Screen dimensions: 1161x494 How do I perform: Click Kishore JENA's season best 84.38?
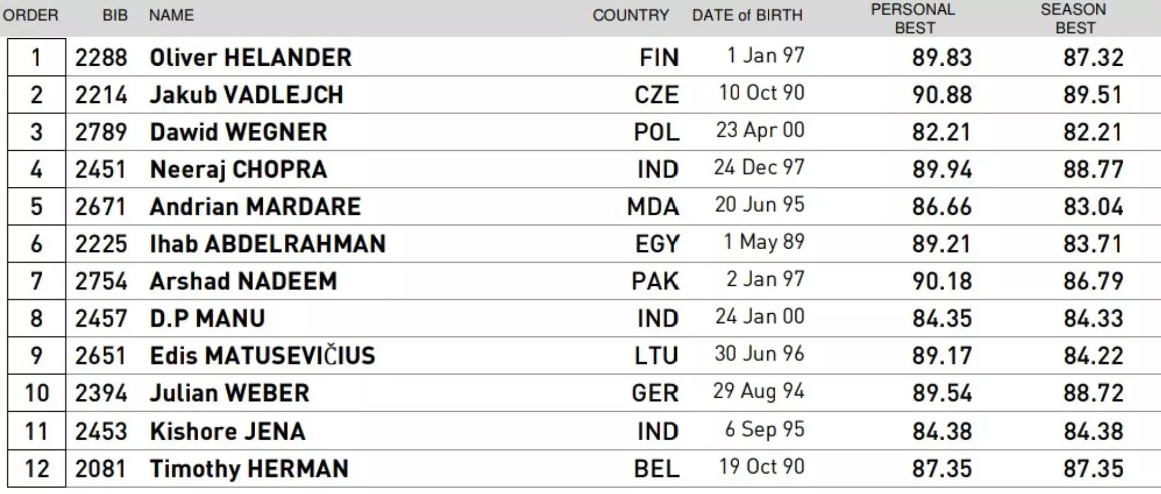[1093, 431]
